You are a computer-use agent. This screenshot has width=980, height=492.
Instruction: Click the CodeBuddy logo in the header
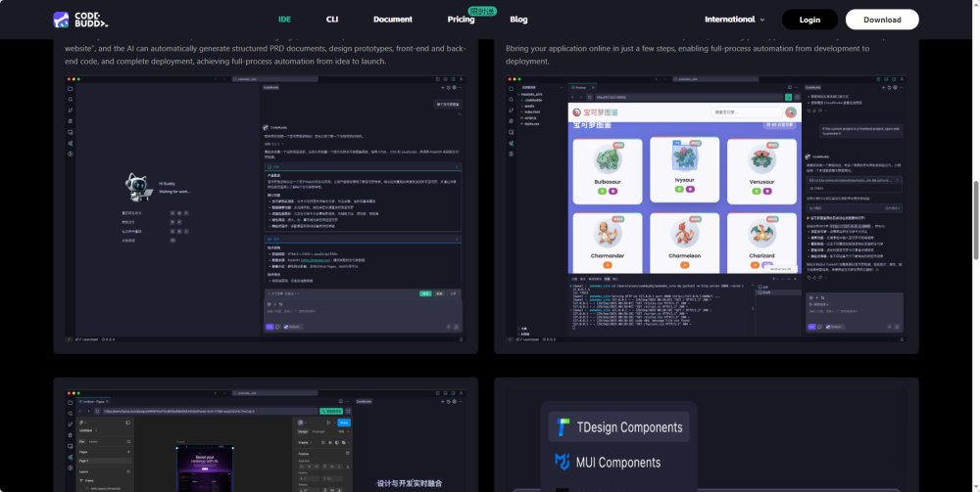pos(80,20)
